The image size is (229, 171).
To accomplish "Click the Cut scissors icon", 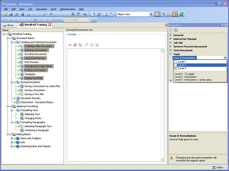I will (22, 14).
